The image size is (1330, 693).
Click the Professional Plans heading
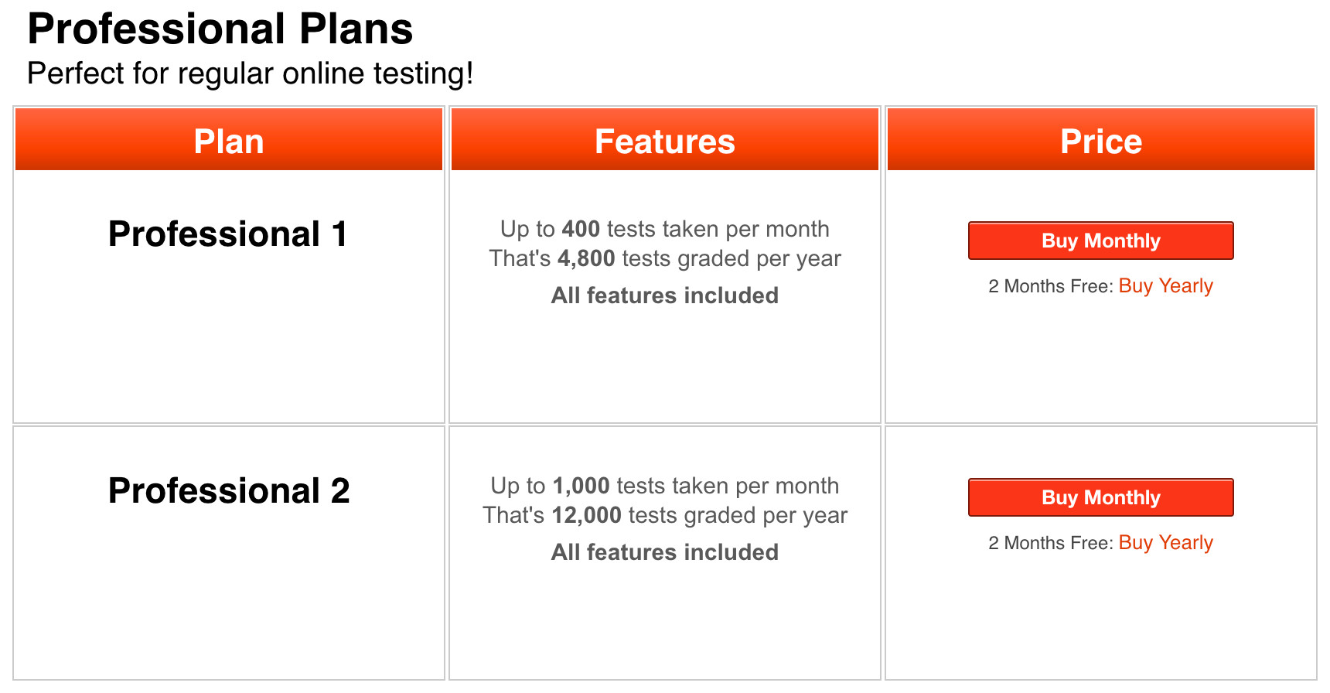(x=220, y=29)
